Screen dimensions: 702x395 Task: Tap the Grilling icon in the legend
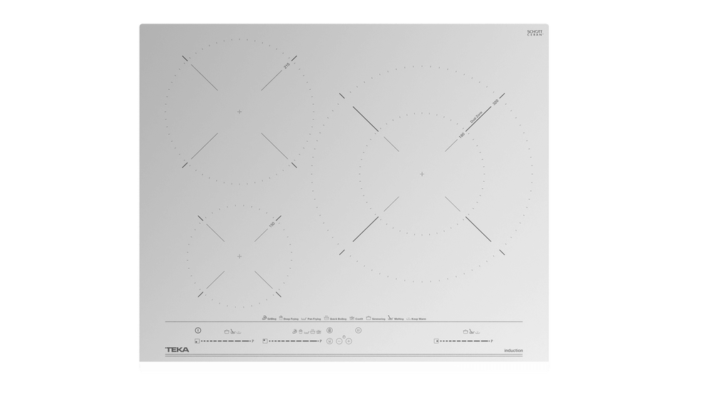pos(264,319)
